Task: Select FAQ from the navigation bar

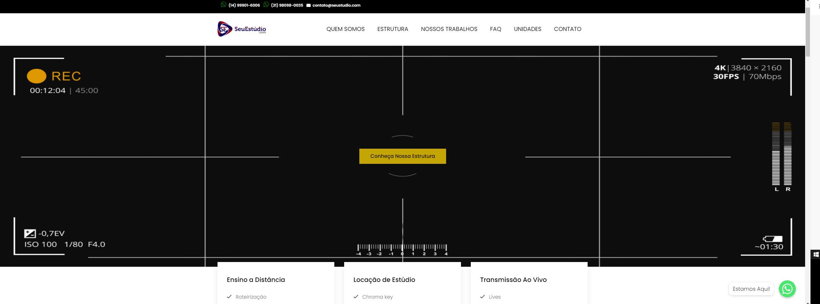Action: click(495, 29)
